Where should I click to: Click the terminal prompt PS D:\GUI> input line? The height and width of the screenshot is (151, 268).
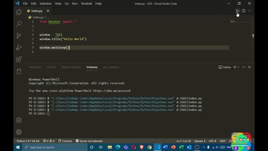coord(39,113)
